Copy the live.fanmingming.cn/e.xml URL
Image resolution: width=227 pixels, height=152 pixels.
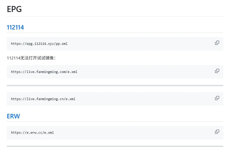point(217,98)
